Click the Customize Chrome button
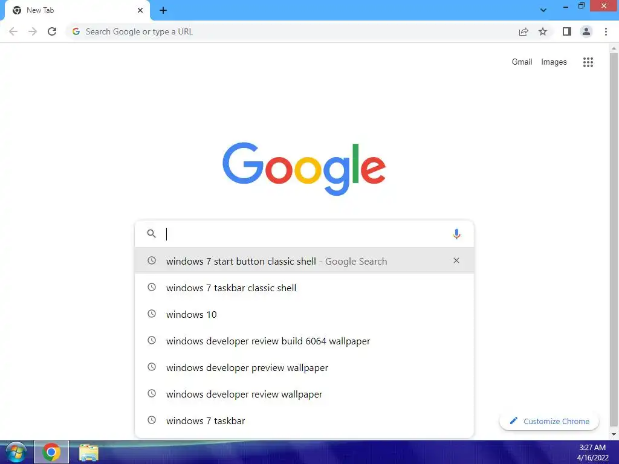 (549, 421)
